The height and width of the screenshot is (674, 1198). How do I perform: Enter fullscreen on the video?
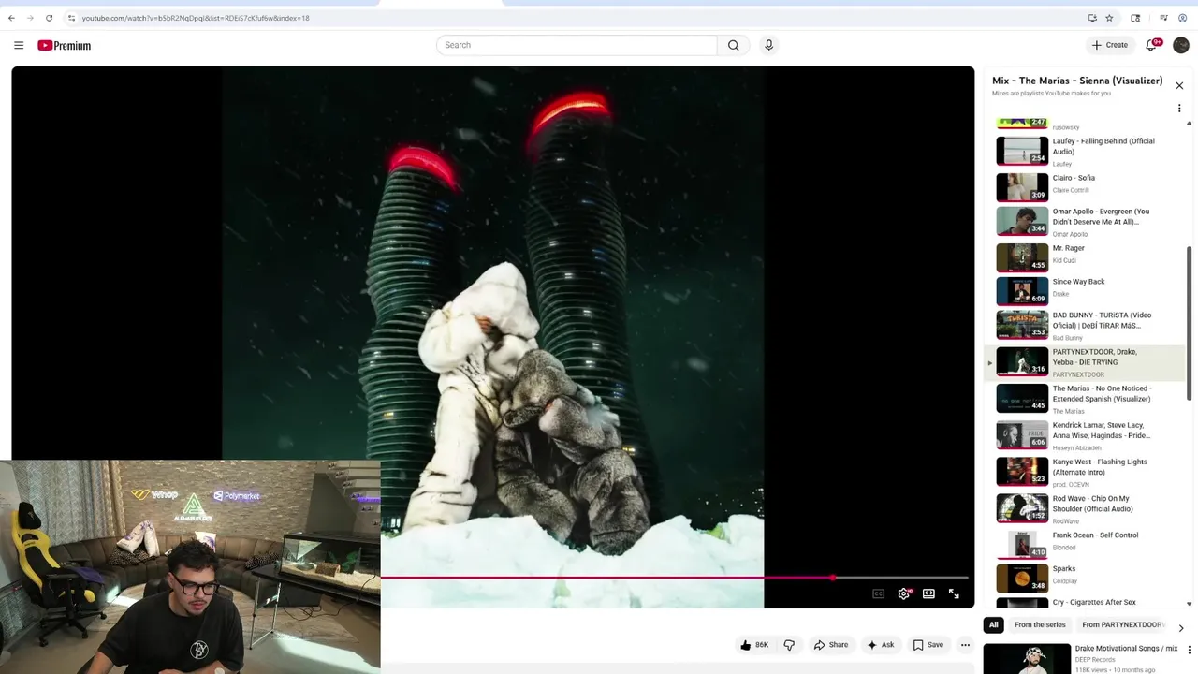pos(954,593)
